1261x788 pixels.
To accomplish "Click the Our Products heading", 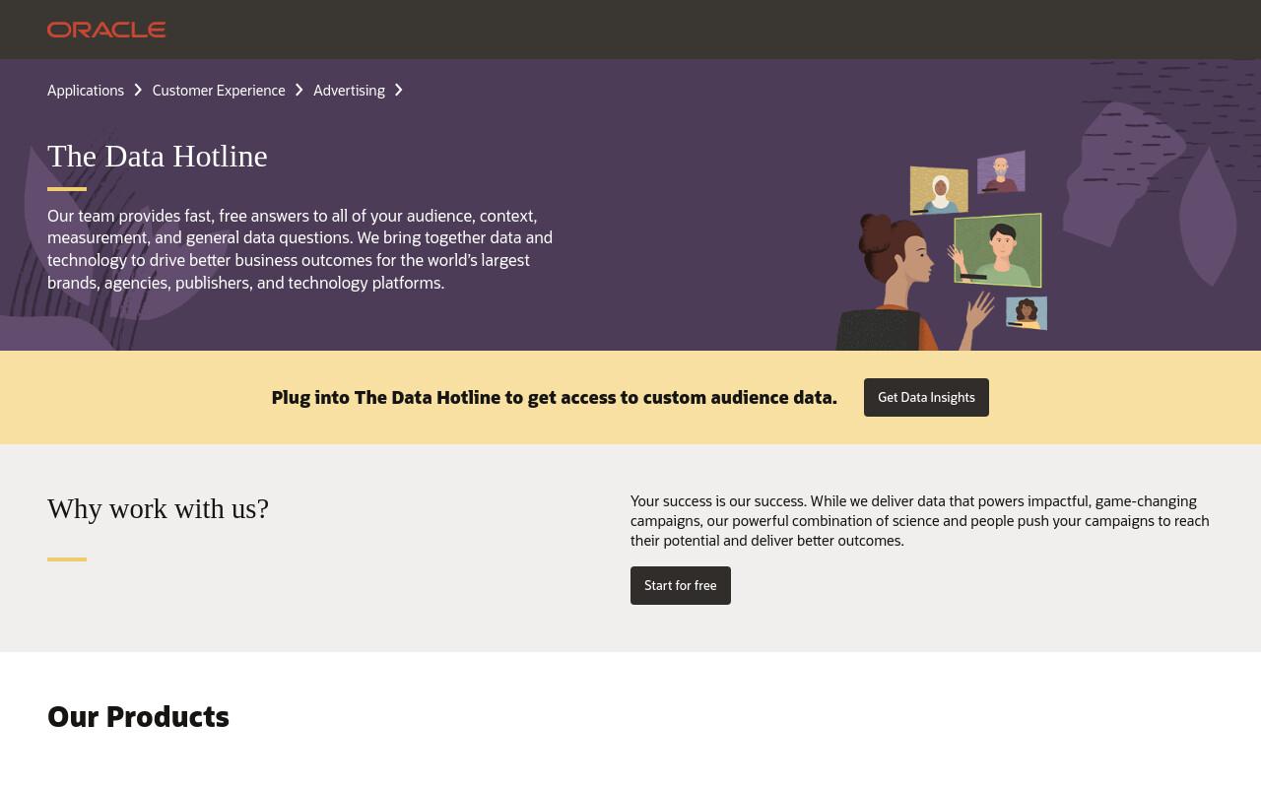I will (x=138, y=716).
